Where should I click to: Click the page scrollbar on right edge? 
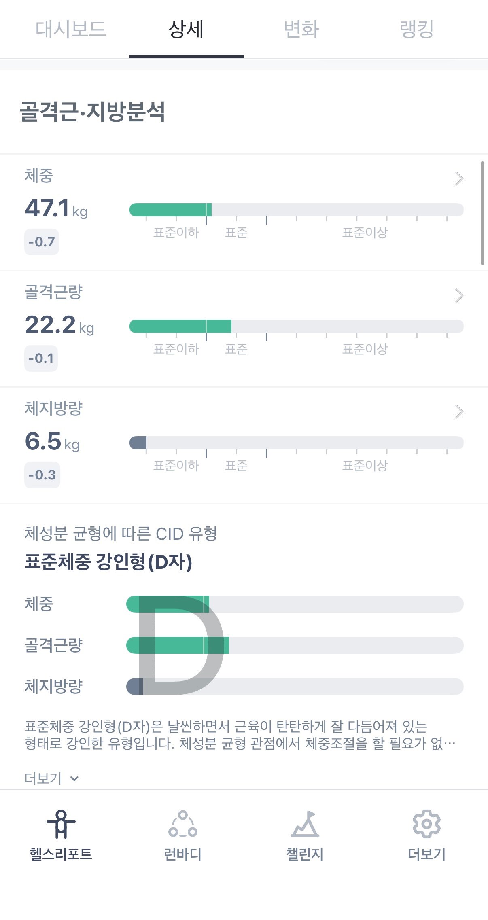(482, 213)
